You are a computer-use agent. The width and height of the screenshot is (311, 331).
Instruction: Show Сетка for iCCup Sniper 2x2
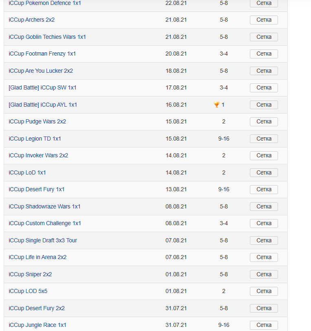[264, 274]
